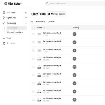Select the Team folder sidebar item
The image size is (105, 105).
(17, 28)
